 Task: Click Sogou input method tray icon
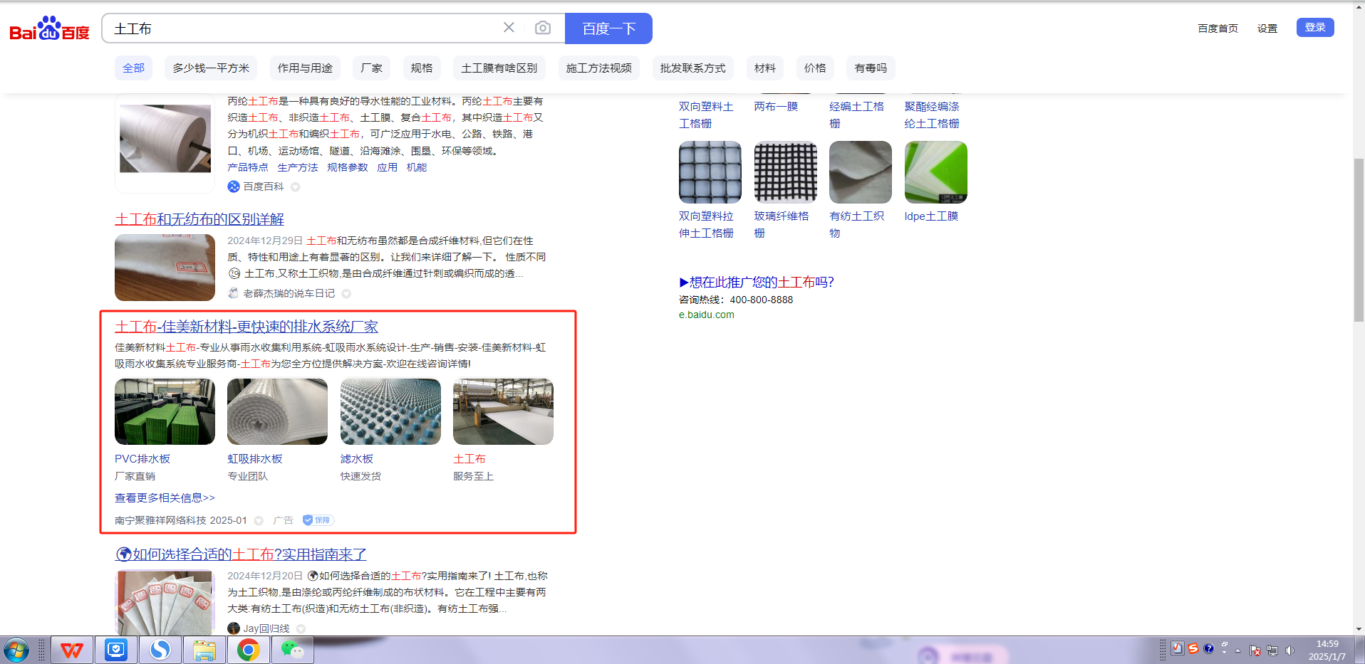click(1193, 648)
